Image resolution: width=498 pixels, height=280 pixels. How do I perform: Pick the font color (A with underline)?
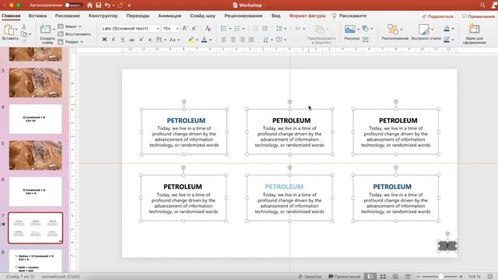pos(204,40)
